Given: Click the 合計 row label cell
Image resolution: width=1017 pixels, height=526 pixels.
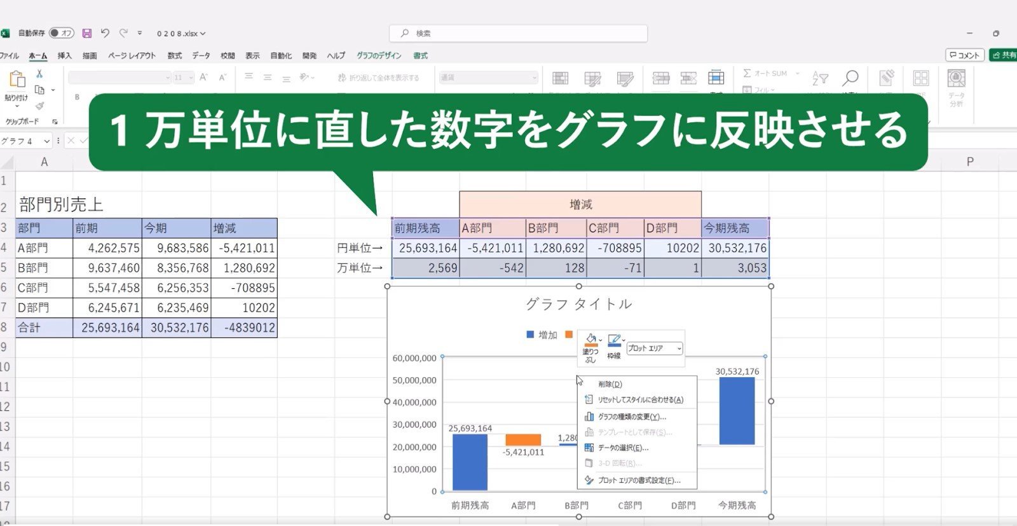Looking at the screenshot, I should (44, 328).
